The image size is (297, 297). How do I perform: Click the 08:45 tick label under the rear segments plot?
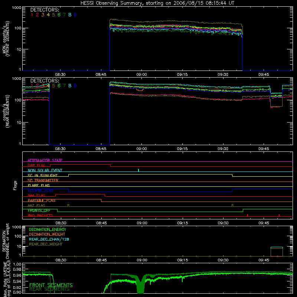click(101, 149)
